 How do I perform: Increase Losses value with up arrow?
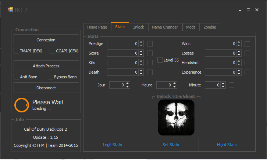239,52
